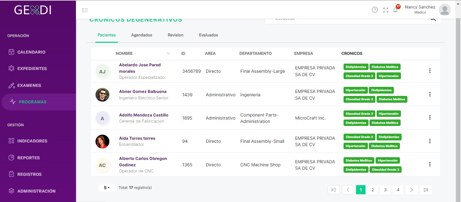461x202 pixels.
Task: Open Nancy Sanchez user avatar
Action: pyautogui.click(x=445, y=10)
